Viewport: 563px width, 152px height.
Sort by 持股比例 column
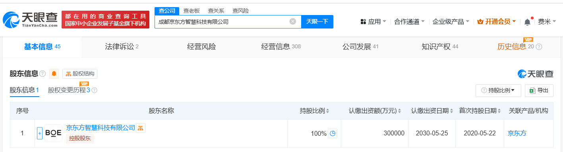coord(314,111)
